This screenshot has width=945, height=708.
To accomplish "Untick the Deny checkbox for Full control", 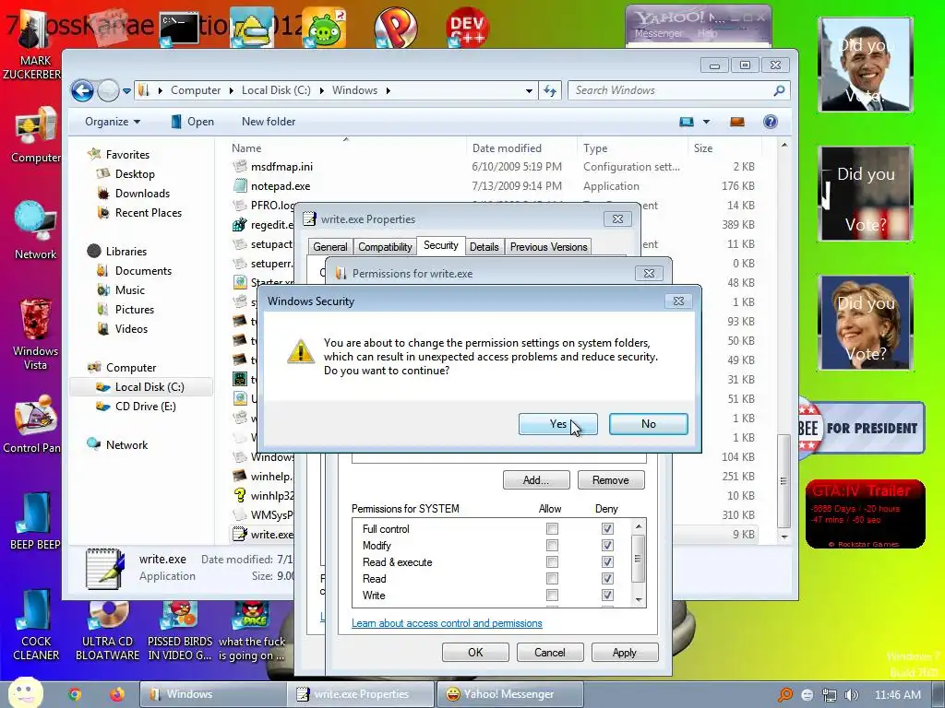I will coord(607,528).
